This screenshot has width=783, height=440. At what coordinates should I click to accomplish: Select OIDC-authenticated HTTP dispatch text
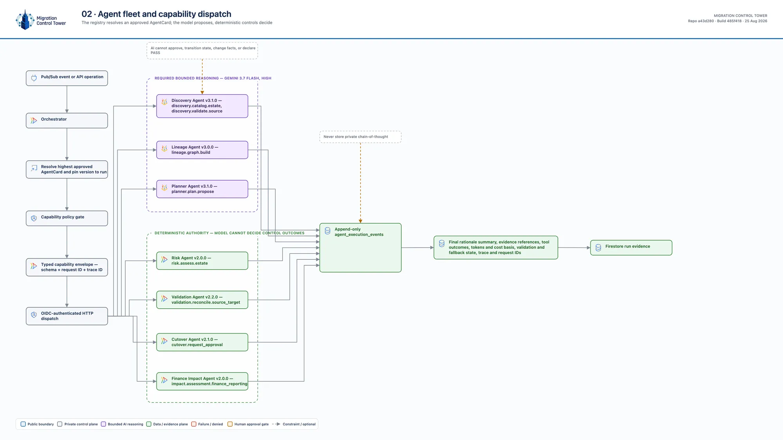pyautogui.click(x=67, y=316)
